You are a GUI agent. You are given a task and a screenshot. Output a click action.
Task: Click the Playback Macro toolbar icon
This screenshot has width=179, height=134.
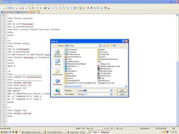click(x=94, y=8)
